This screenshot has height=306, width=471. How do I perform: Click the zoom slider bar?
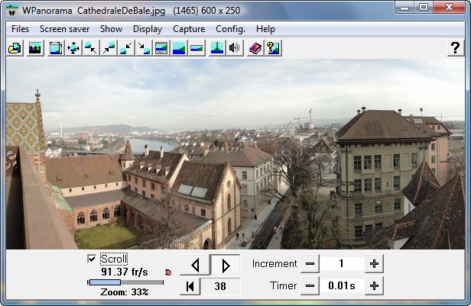tap(125, 282)
